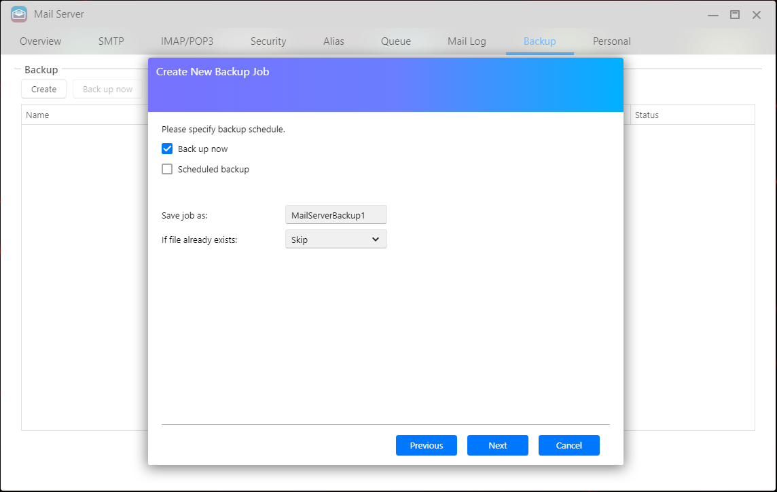This screenshot has height=492, width=777.
Task: Click the Mail Server app icon
Action: pyautogui.click(x=19, y=14)
